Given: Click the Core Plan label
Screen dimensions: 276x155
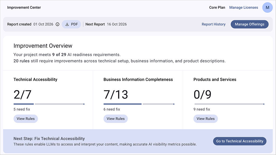Looking at the screenshot, I should click(217, 8).
